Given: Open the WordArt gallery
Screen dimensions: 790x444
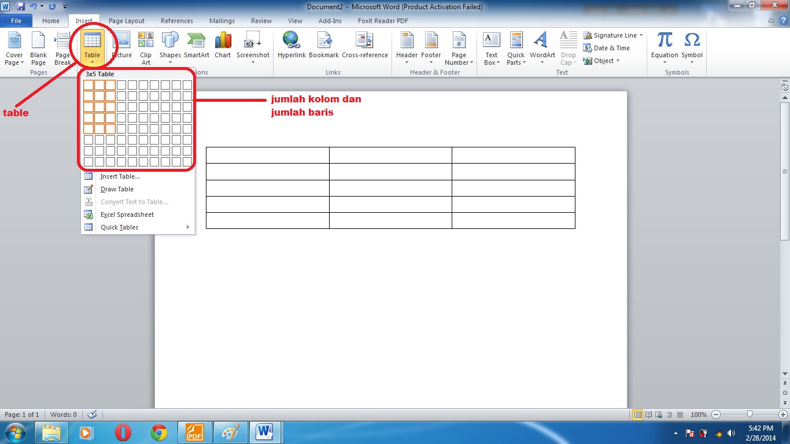Looking at the screenshot, I should [542, 49].
